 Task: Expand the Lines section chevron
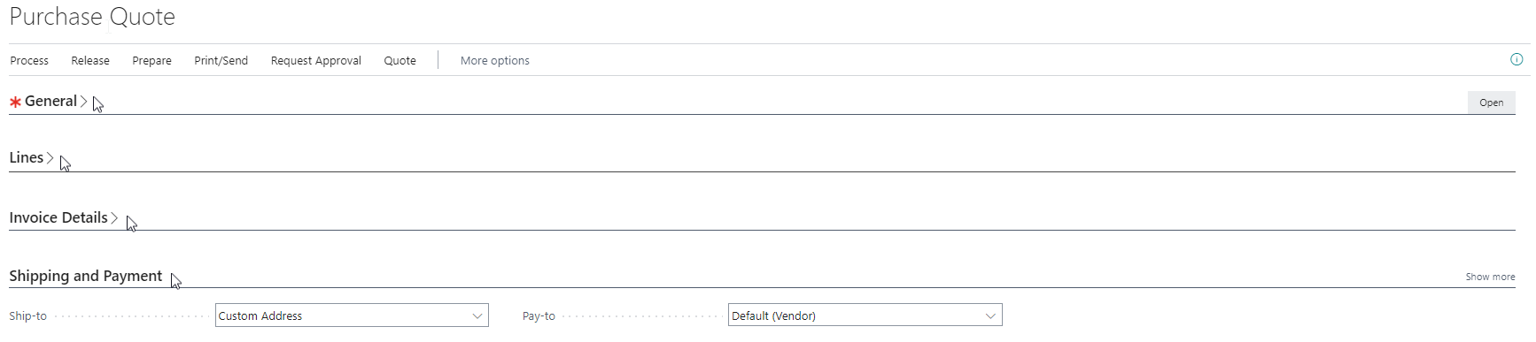pyautogui.click(x=50, y=158)
